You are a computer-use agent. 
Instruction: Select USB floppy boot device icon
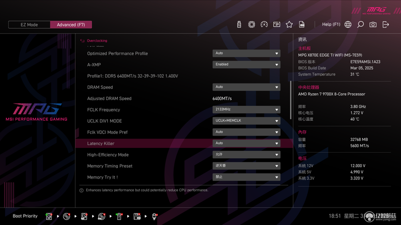coord(137,216)
